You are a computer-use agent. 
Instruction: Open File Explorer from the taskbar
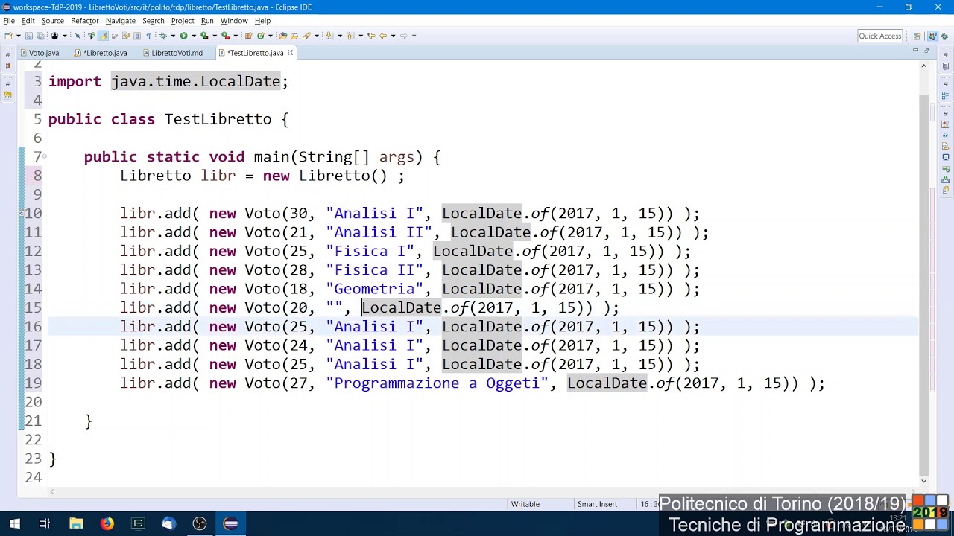[x=76, y=524]
